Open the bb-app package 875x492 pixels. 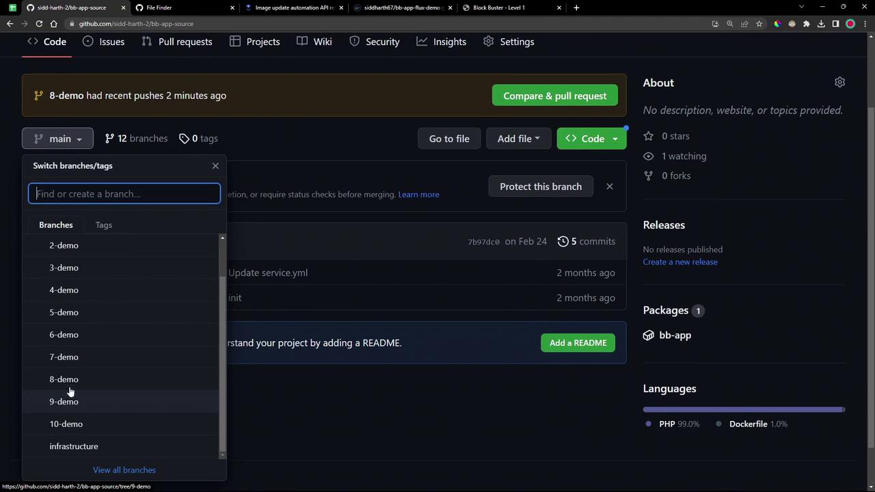coord(675,336)
